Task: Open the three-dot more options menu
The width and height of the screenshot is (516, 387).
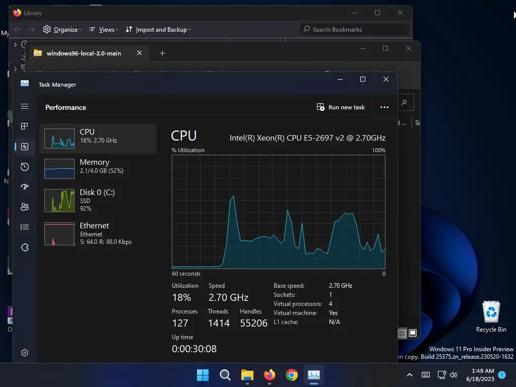Action: [384, 107]
